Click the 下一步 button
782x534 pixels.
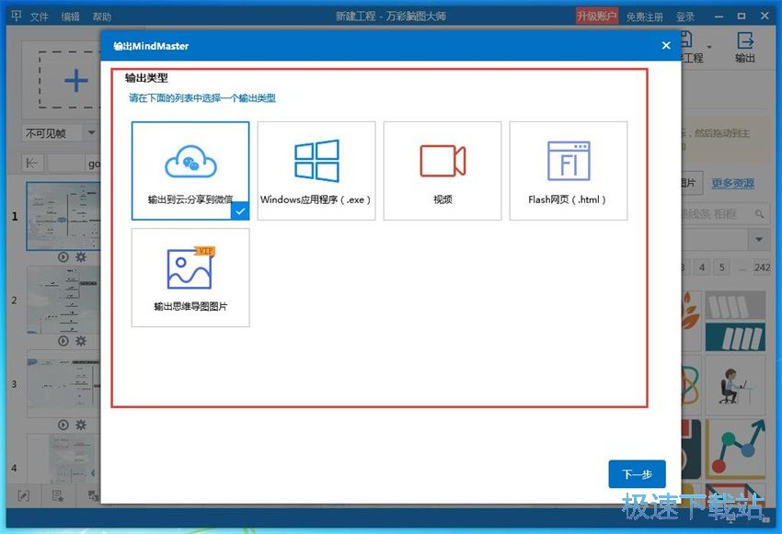pyautogui.click(x=637, y=473)
